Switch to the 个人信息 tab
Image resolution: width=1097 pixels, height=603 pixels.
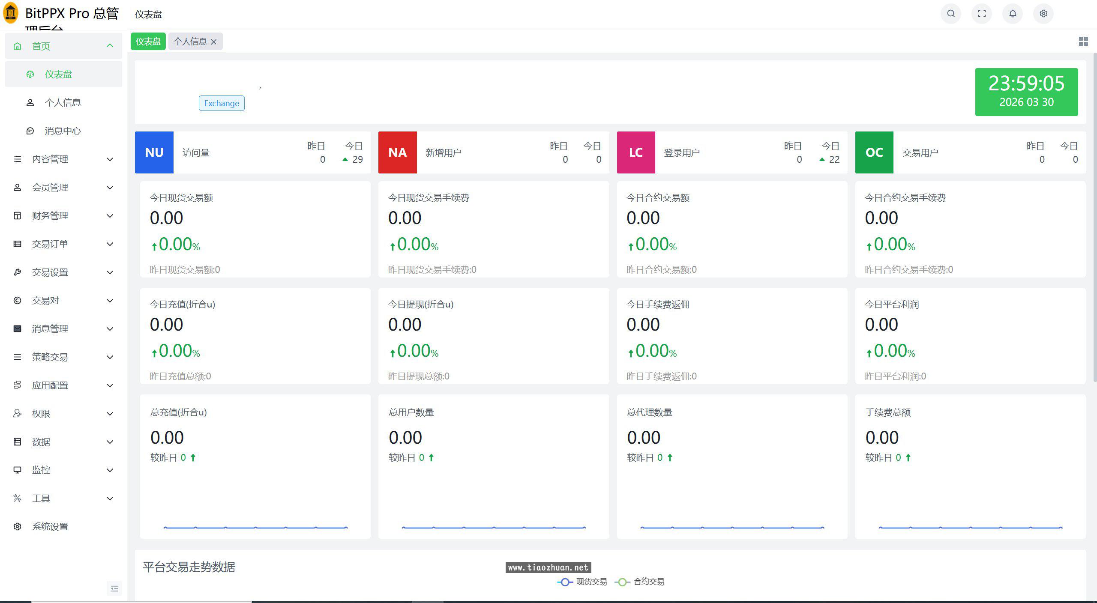(x=190, y=42)
